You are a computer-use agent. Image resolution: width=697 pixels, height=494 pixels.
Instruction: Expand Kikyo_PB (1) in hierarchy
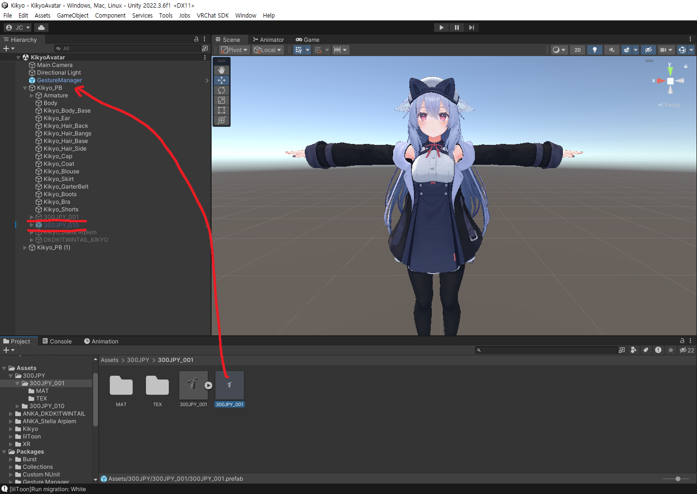tap(25, 247)
